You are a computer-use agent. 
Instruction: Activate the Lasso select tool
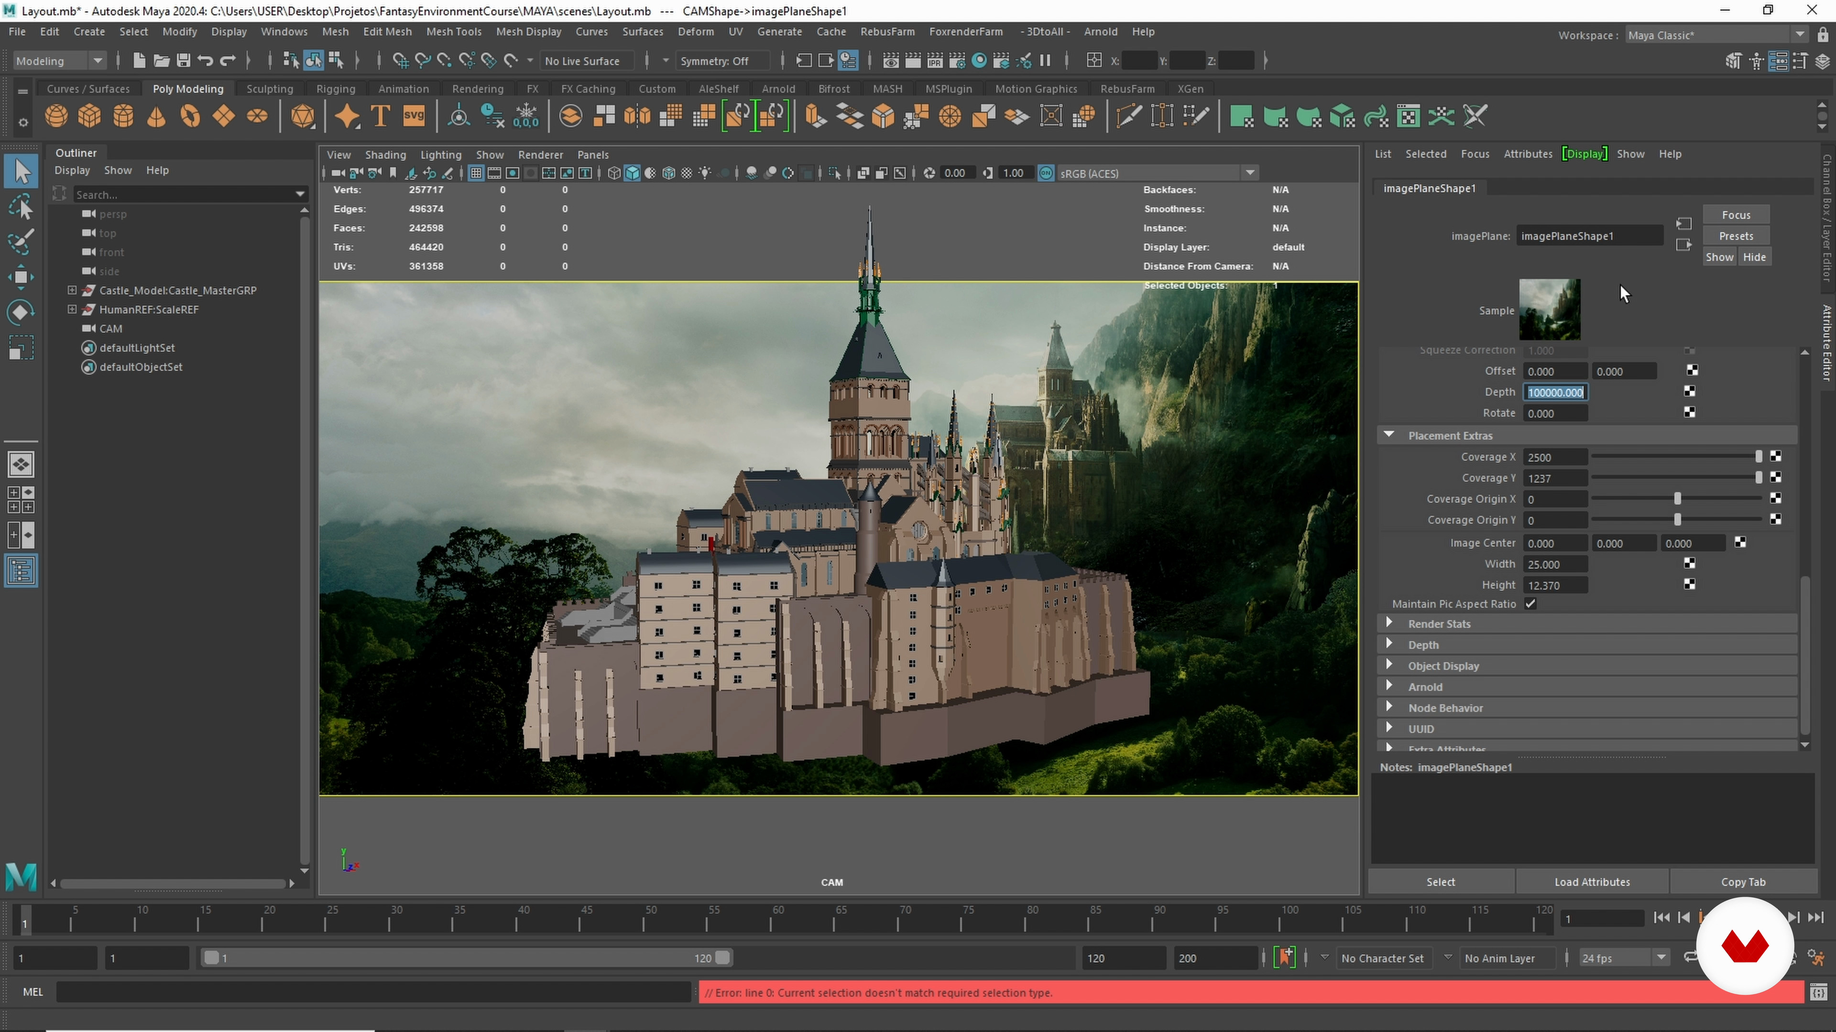22,207
